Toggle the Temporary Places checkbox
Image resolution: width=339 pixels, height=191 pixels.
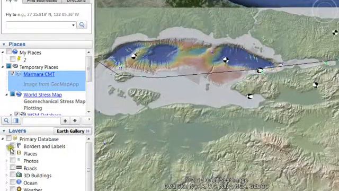pos(8,66)
